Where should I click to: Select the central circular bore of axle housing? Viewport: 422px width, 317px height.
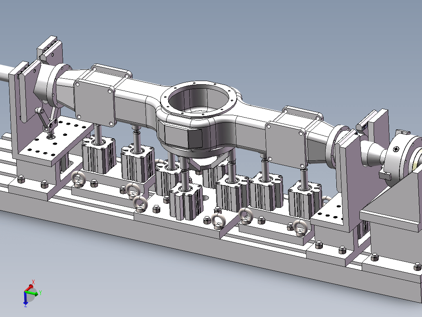click(198, 99)
